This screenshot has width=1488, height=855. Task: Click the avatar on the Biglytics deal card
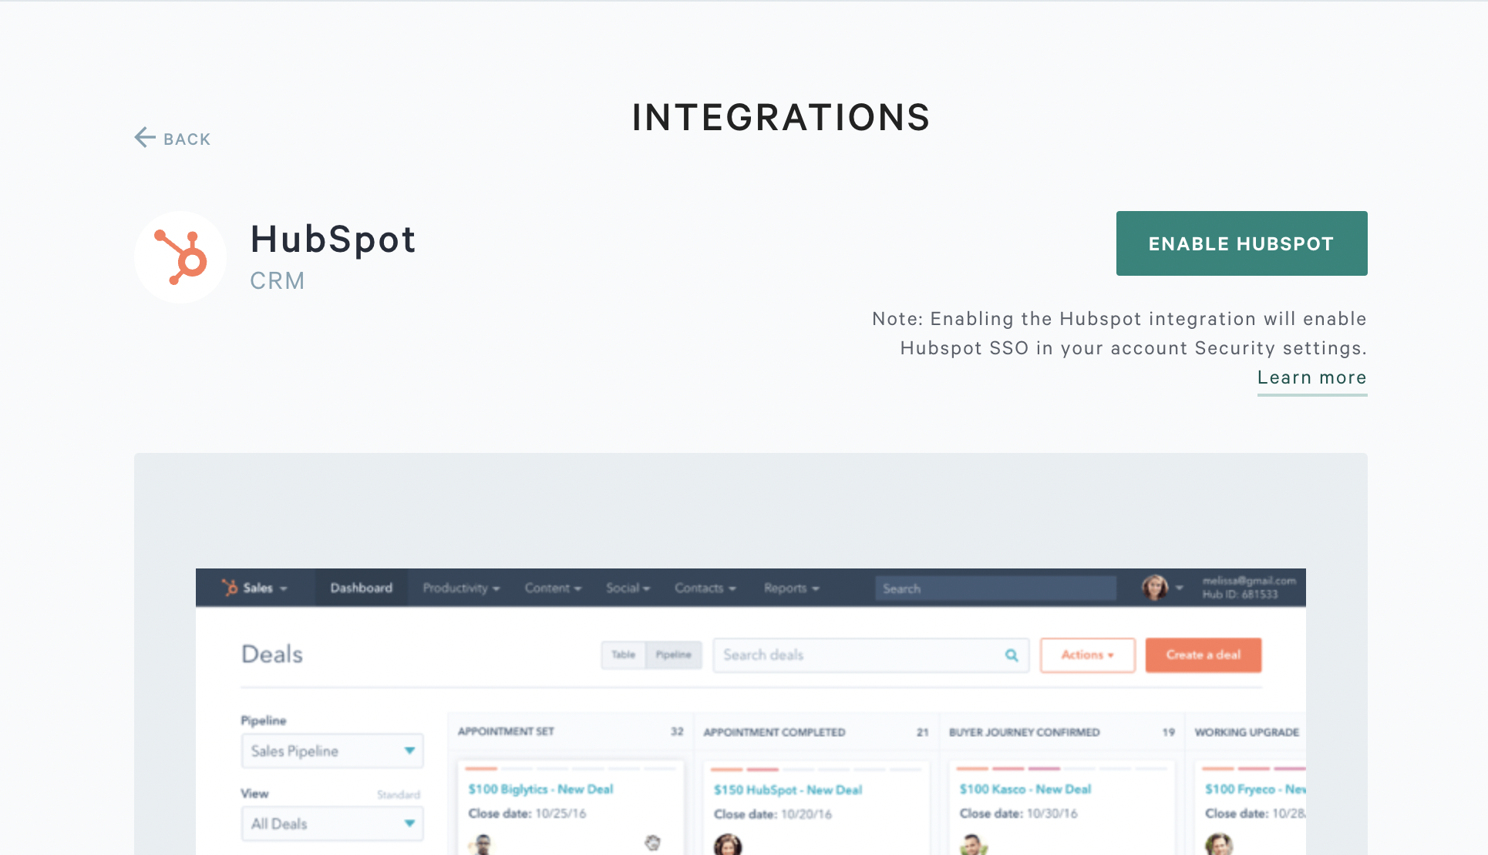coord(483,844)
